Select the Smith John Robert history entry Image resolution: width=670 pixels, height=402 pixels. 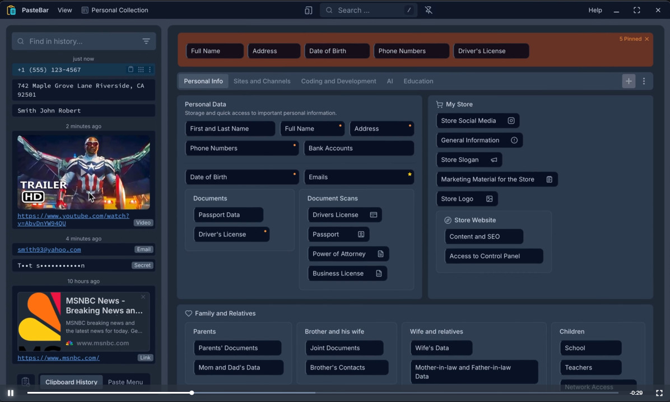pos(84,111)
